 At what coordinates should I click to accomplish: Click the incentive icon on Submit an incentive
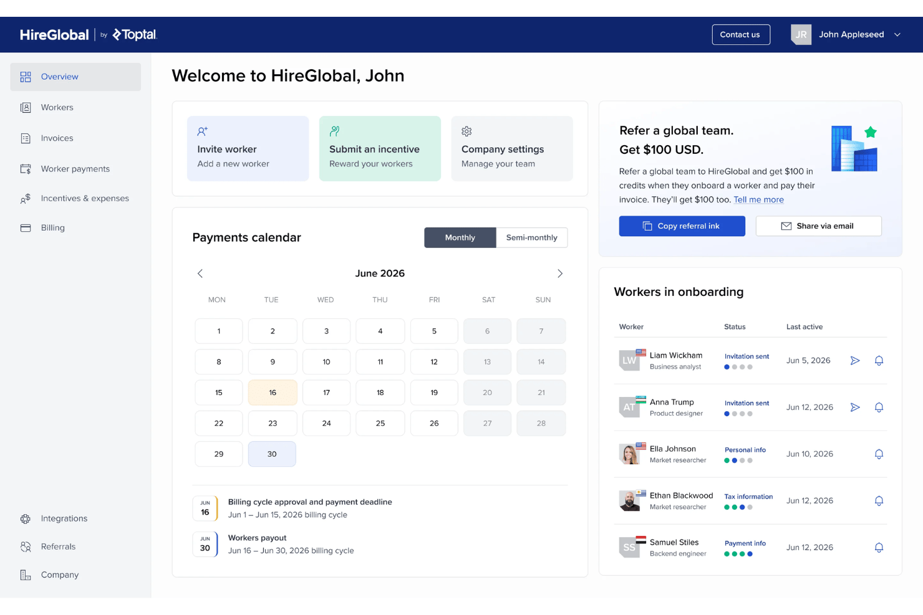tap(335, 131)
